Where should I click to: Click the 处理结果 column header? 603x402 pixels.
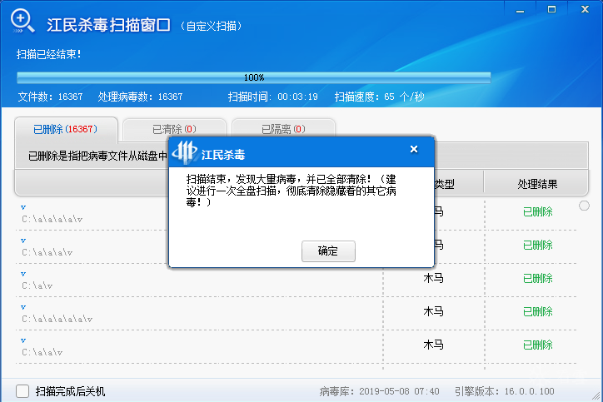(537, 184)
